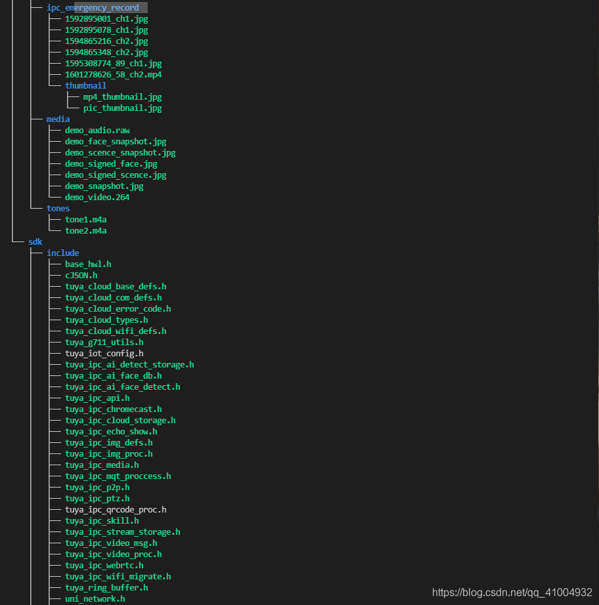The height and width of the screenshot is (605, 599).
Task: Select pic_thumbnail.jpg
Action: [122, 108]
